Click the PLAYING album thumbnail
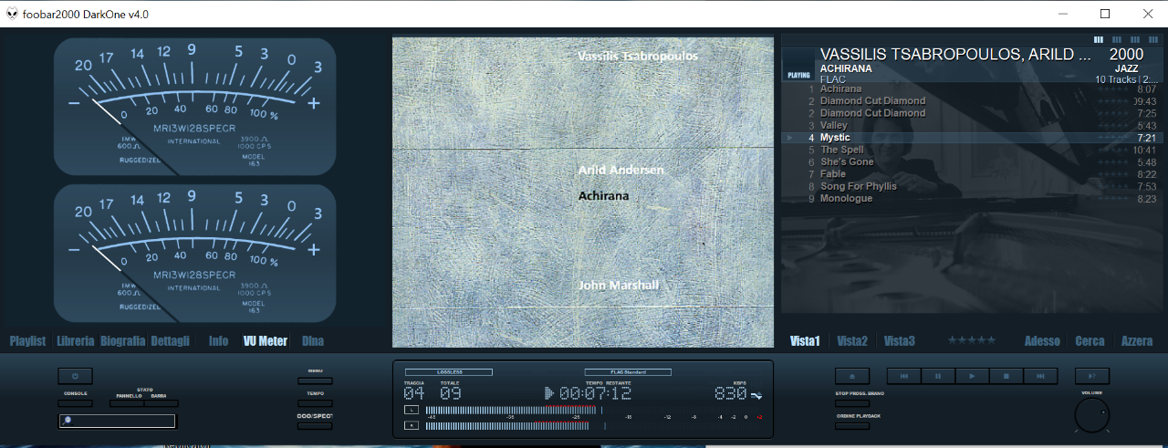Image resolution: width=1168 pixels, height=448 pixels. pos(798,65)
